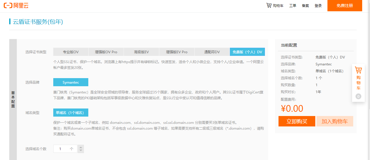Click the 配置费用 label in summary
This screenshot has width=370, height=160.
[288, 99]
